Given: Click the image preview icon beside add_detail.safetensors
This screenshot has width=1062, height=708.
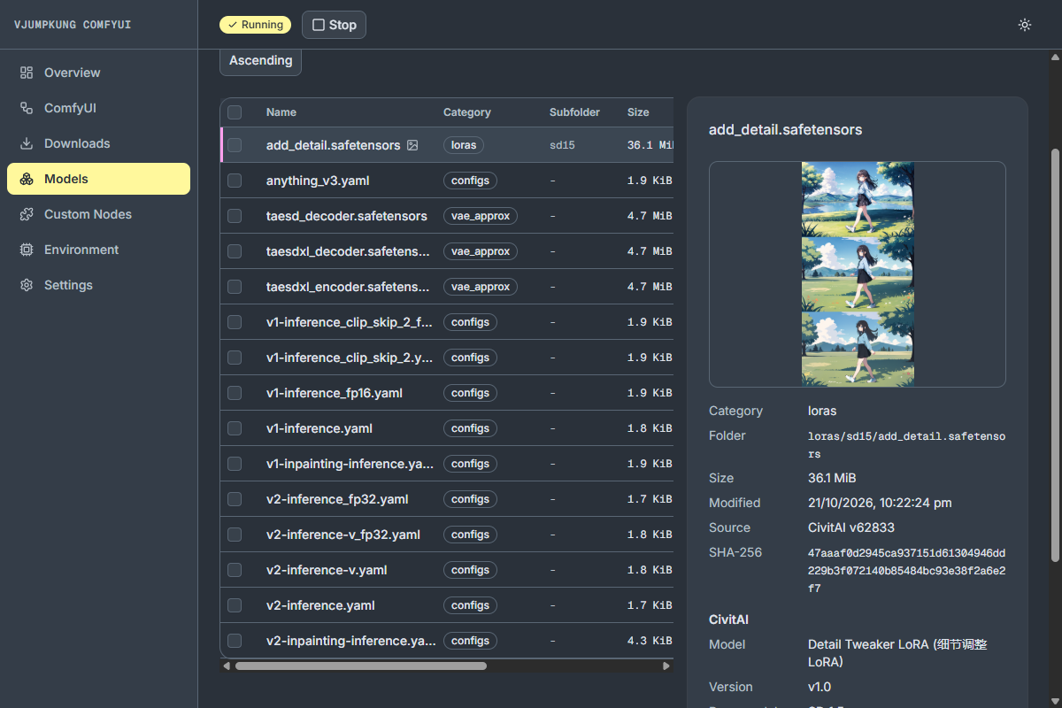Looking at the screenshot, I should click(x=412, y=145).
